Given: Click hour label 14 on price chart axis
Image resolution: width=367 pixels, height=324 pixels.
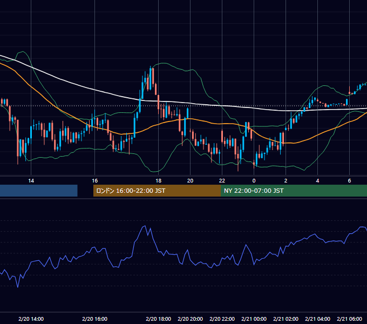Looking at the screenshot, I should (31, 180).
